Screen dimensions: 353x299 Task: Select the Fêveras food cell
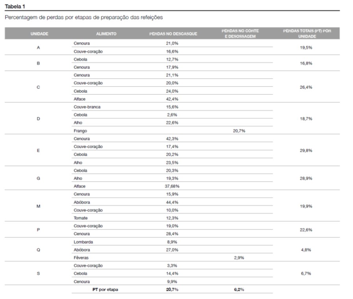(x=81, y=258)
